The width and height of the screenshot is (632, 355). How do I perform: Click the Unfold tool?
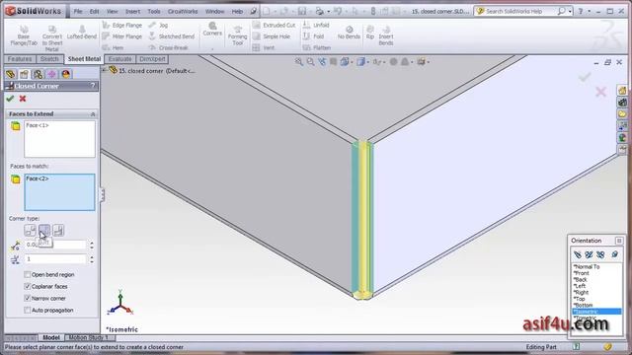[x=316, y=25]
